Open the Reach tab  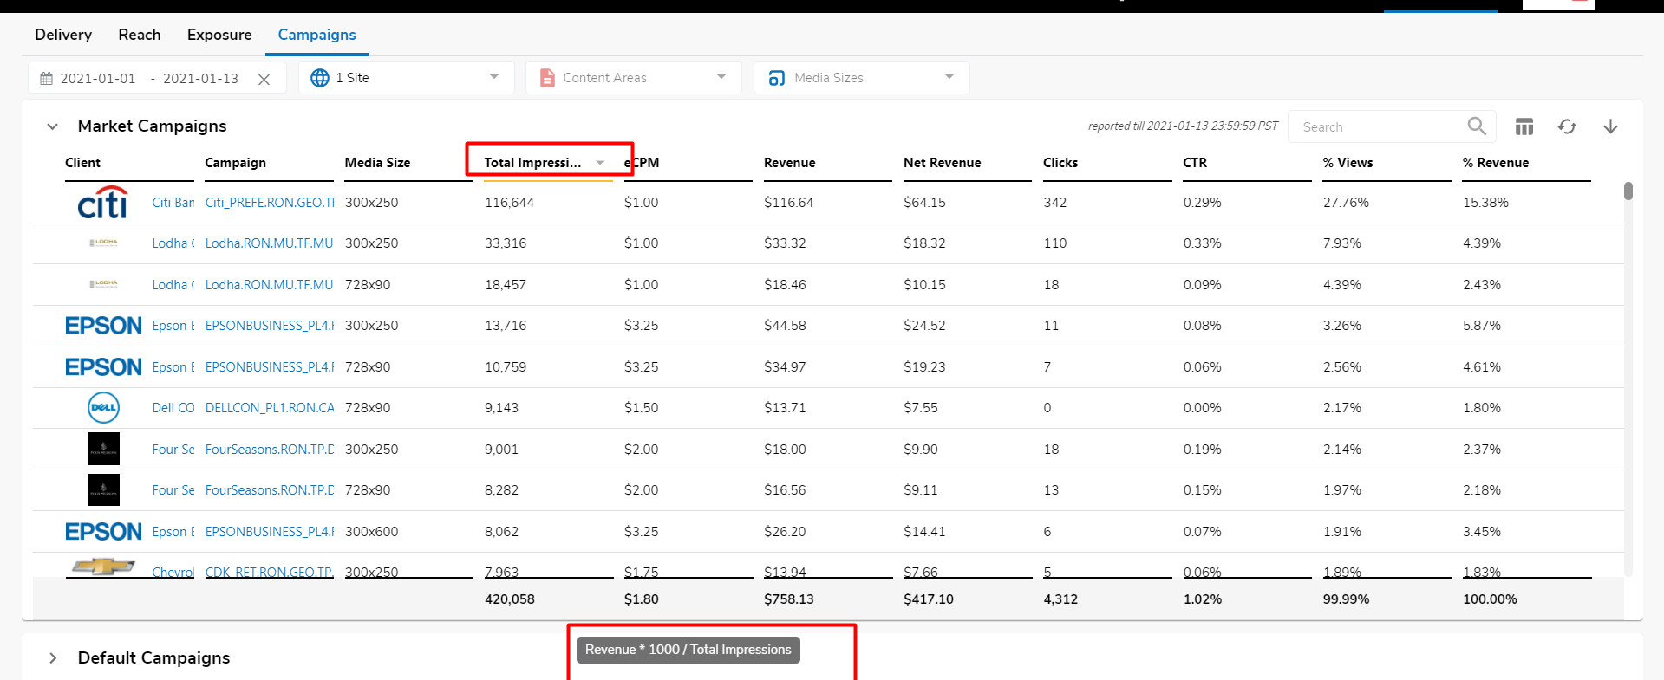[x=140, y=35]
